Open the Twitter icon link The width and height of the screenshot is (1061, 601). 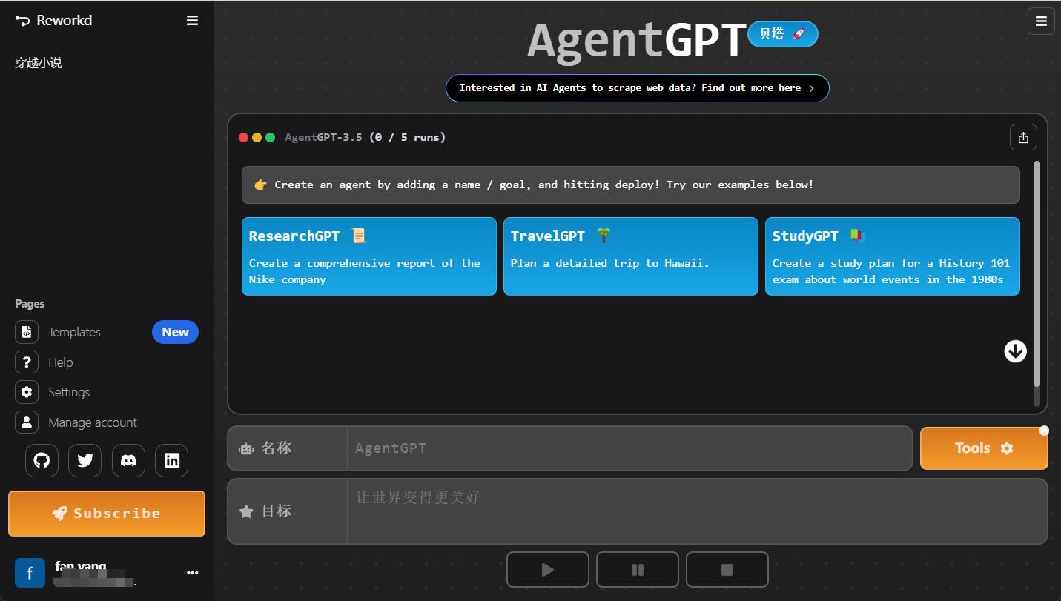(85, 460)
